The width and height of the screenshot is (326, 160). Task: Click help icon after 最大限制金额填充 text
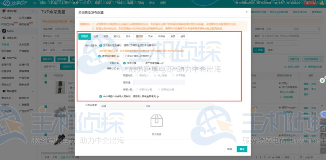(x=158, y=96)
